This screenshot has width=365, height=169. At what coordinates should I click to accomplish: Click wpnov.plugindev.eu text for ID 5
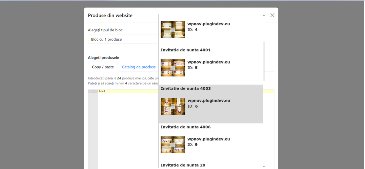coord(209,62)
